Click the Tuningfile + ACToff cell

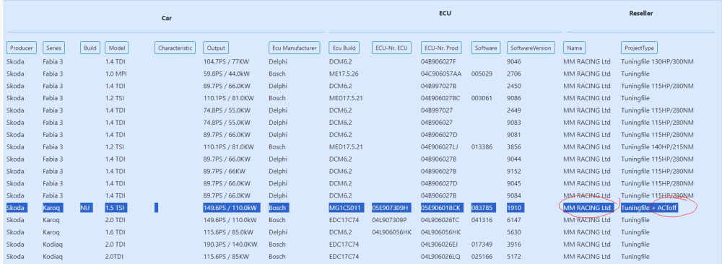(x=650, y=208)
